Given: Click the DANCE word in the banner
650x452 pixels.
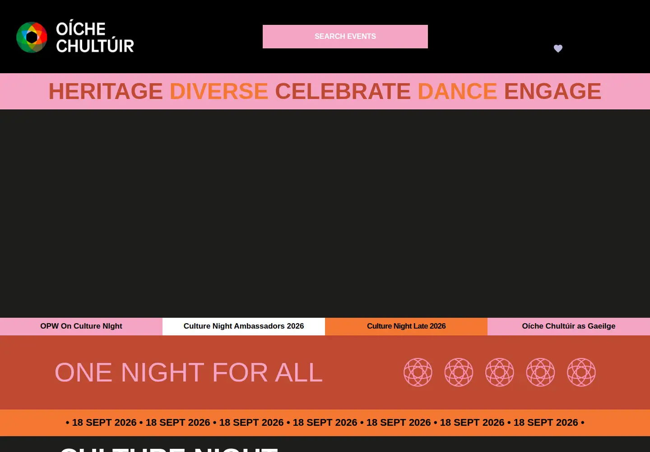Looking at the screenshot, I should click(x=457, y=91).
